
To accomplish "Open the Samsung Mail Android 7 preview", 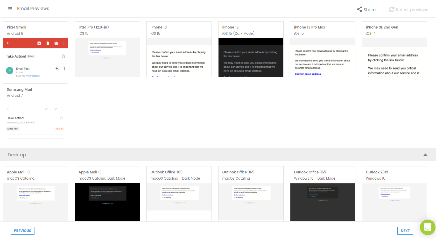I will [36, 111].
